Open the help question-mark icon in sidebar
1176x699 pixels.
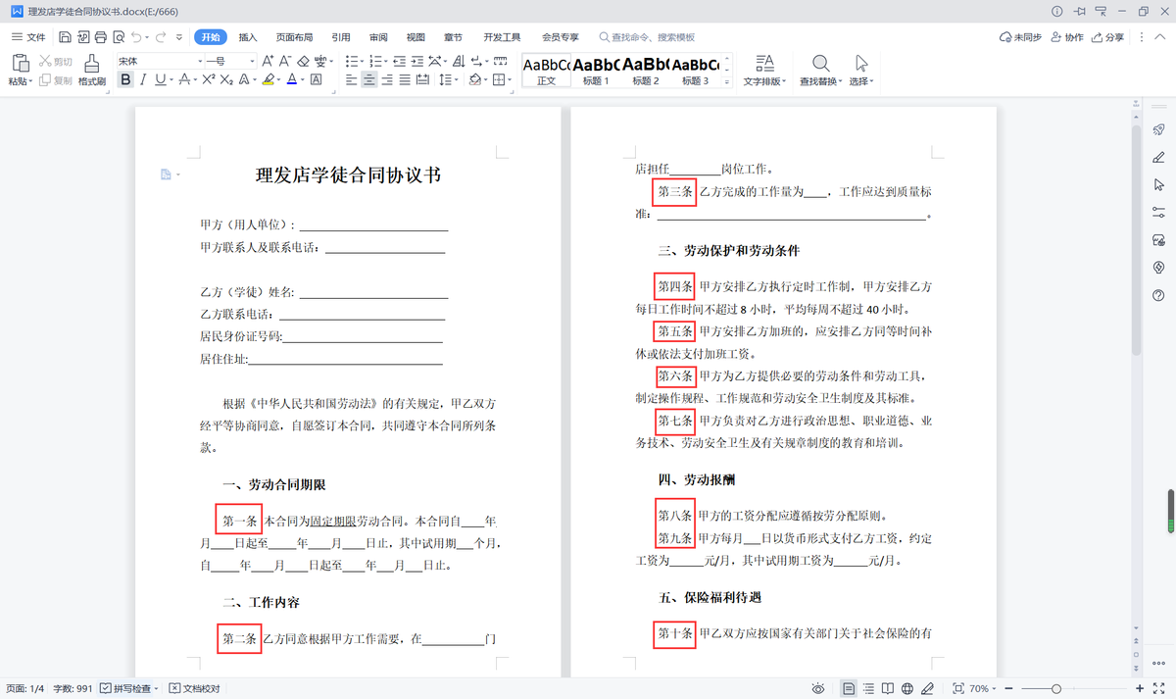tap(1158, 295)
